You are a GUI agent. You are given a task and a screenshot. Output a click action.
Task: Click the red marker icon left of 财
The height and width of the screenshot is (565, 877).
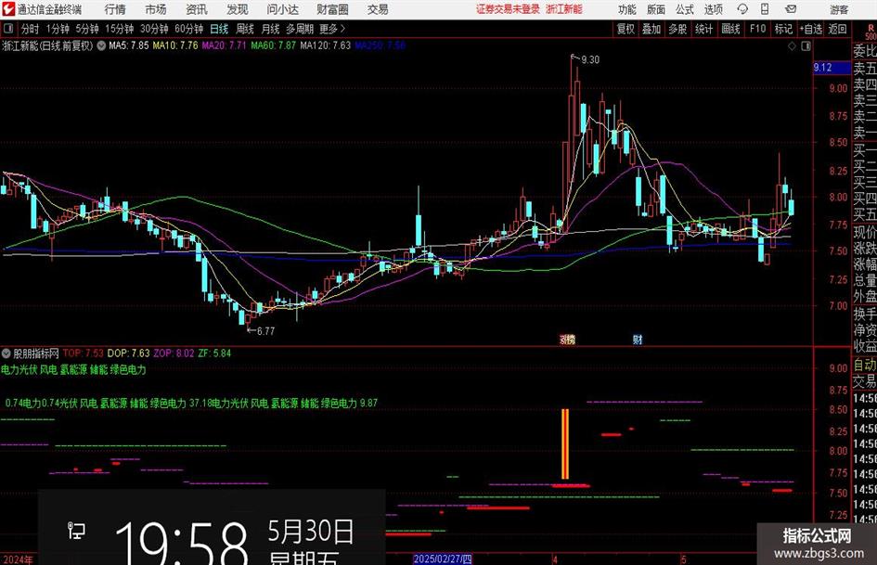pos(567,340)
